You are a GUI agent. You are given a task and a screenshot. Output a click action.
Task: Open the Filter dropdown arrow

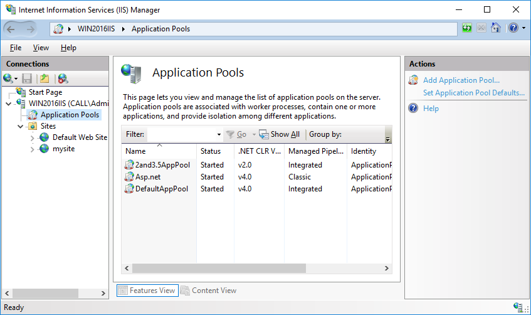pos(219,135)
